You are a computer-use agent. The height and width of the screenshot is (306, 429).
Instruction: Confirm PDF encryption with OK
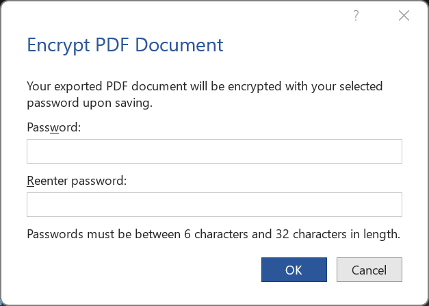click(294, 270)
